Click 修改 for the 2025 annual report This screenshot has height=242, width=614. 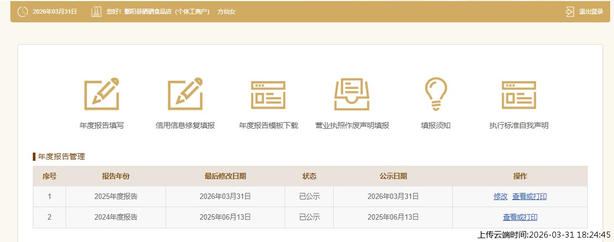[x=500, y=197]
